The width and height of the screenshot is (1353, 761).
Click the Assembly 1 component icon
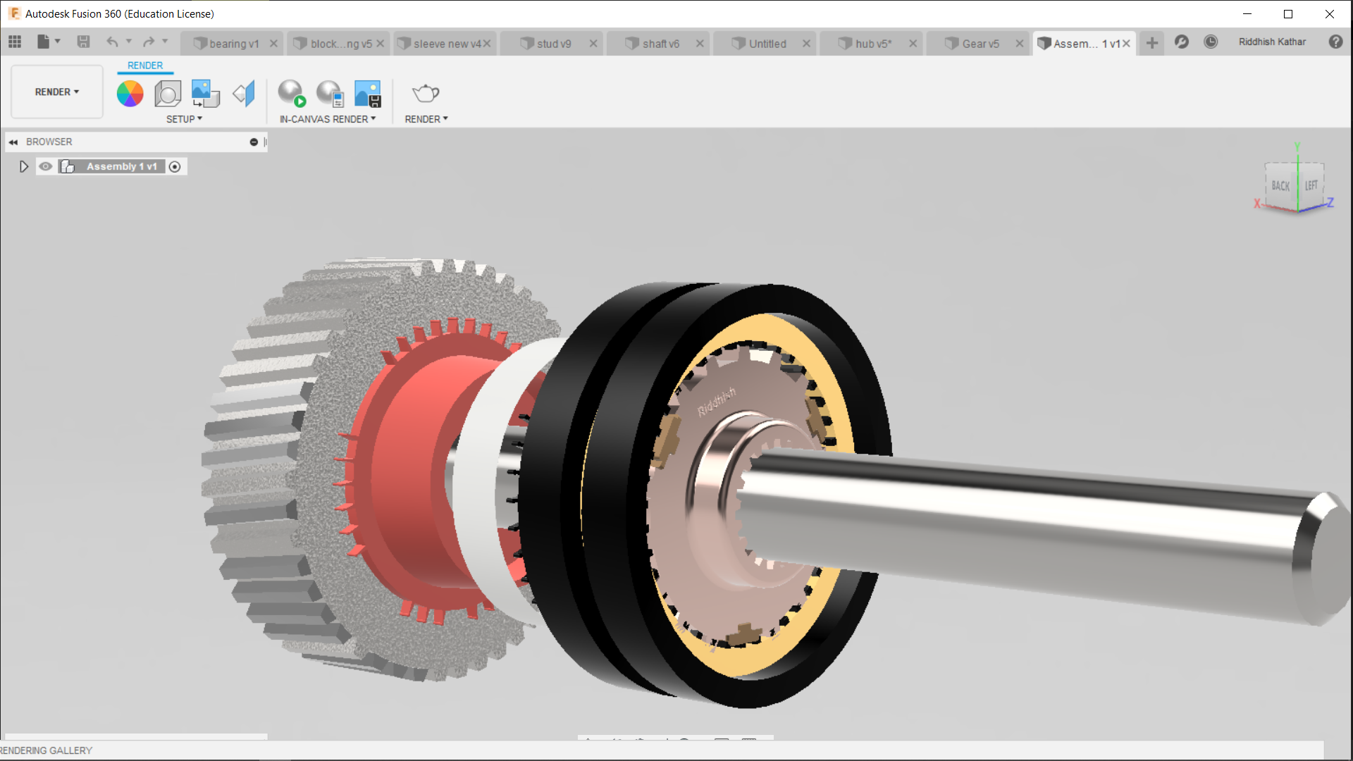[68, 166]
